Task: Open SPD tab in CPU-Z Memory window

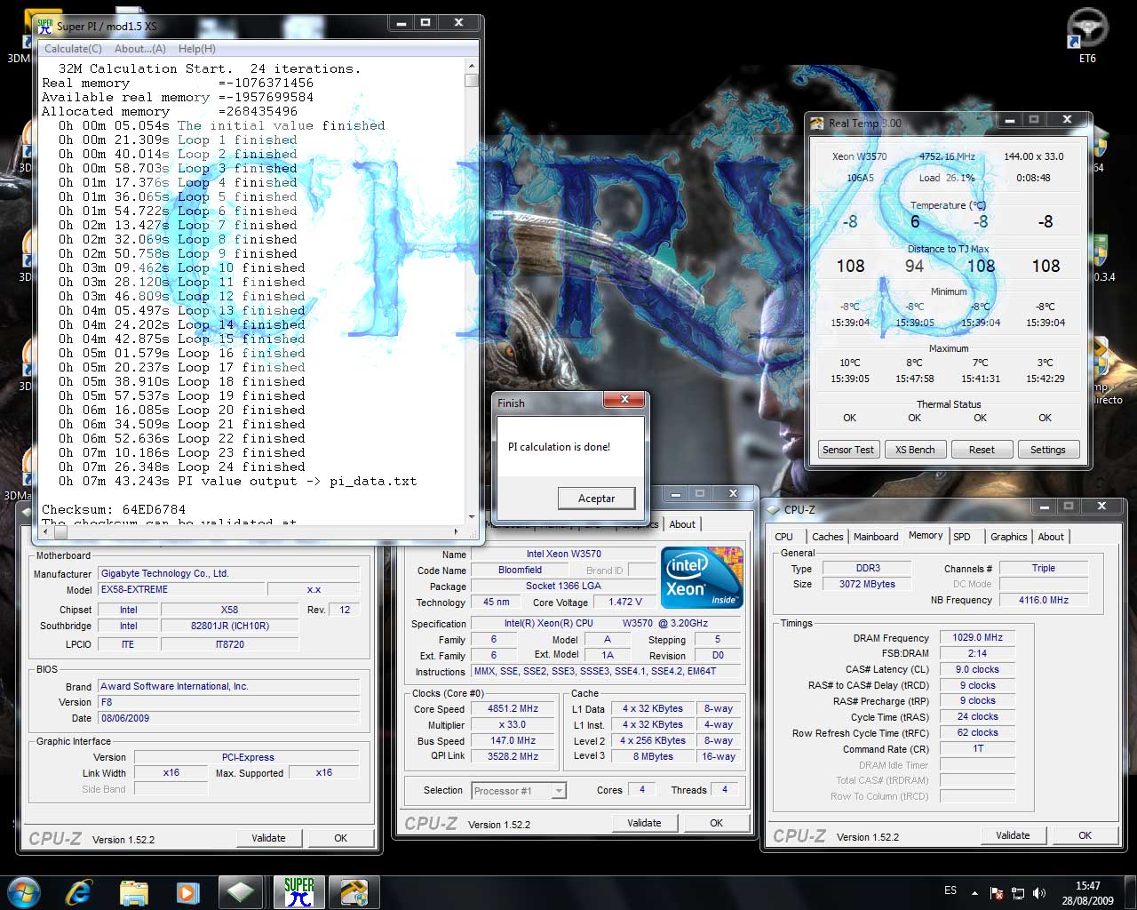Action: (962, 537)
